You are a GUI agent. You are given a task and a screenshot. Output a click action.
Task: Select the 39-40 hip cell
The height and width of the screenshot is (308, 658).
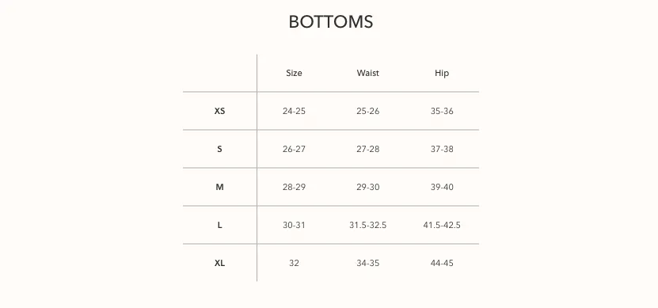[442, 187]
